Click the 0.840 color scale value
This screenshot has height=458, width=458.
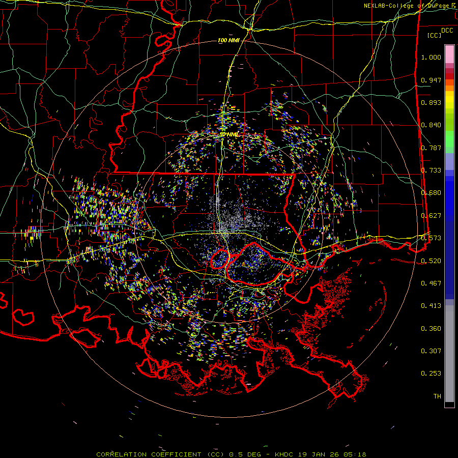tap(431, 125)
